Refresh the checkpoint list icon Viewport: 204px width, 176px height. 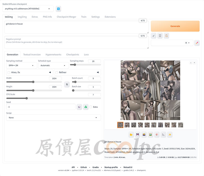[58, 9]
